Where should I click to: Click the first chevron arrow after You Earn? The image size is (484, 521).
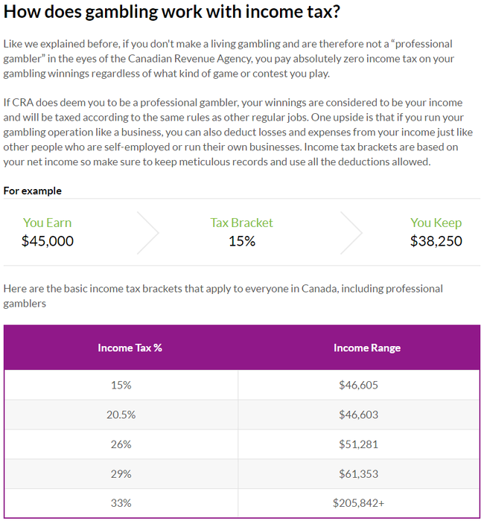(149, 232)
